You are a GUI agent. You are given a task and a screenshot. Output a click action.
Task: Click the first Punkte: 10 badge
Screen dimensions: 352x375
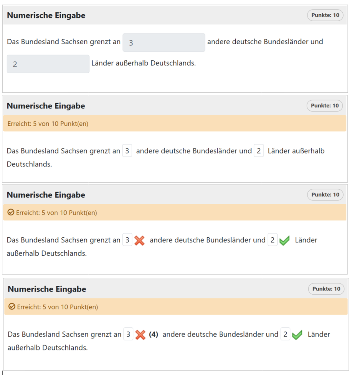coord(325,15)
